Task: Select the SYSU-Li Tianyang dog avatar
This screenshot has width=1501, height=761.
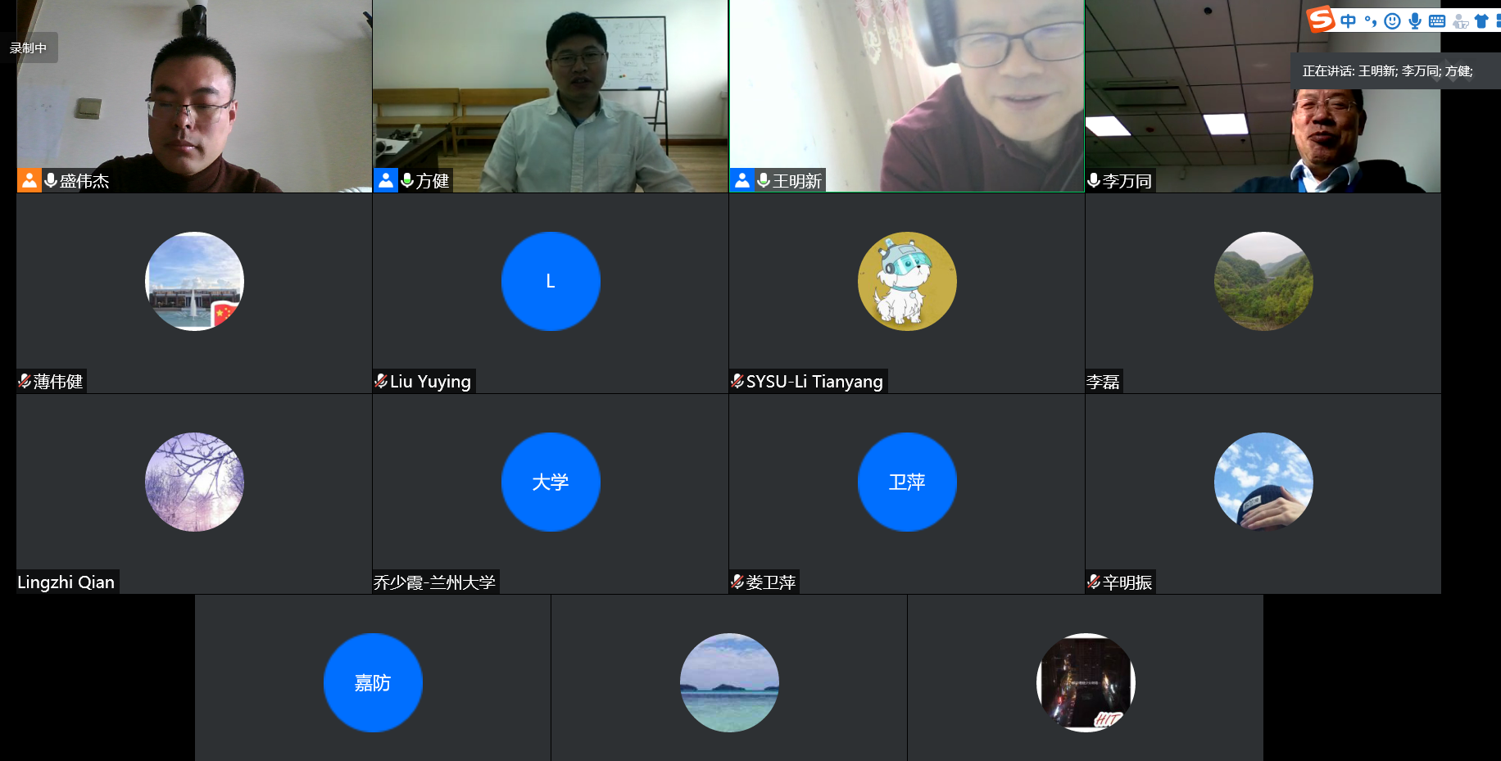Action: pyautogui.click(x=907, y=281)
